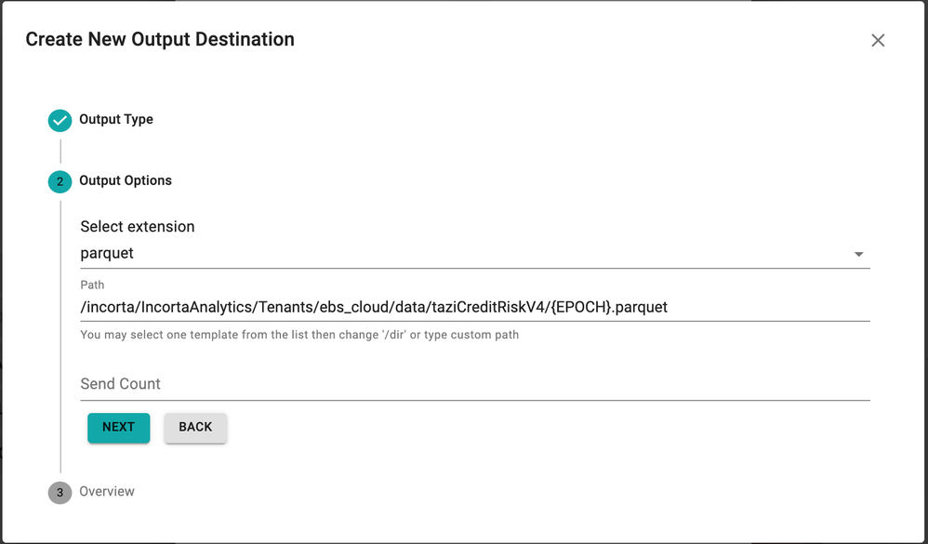
Task: Go back to the Output Type step
Action: (x=116, y=120)
